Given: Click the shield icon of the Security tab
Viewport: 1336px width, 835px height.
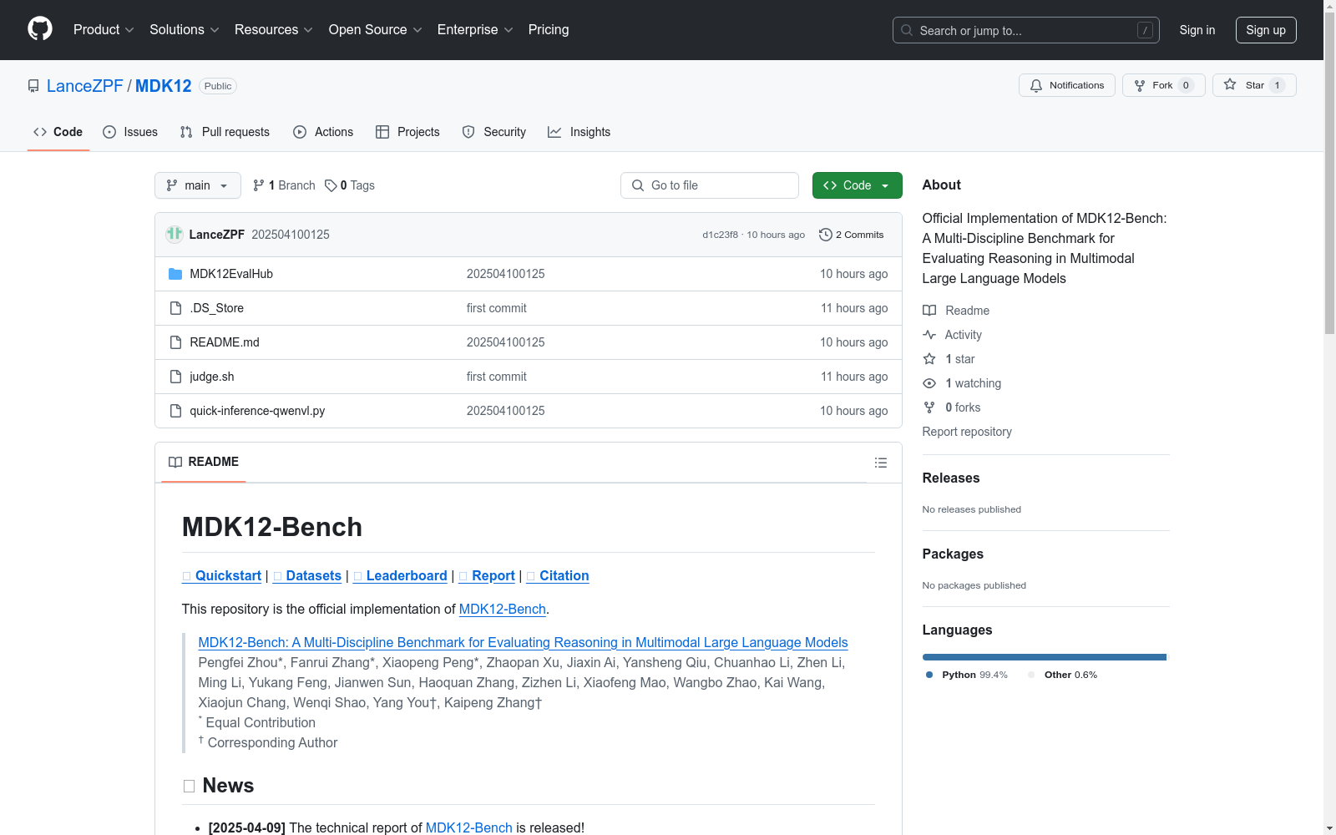Looking at the screenshot, I should [468, 132].
